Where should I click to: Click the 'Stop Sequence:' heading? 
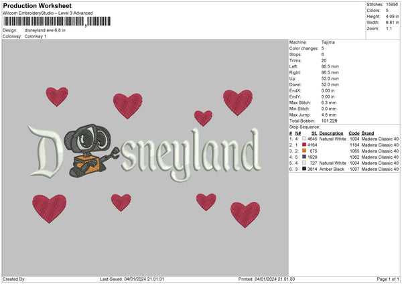305,127
